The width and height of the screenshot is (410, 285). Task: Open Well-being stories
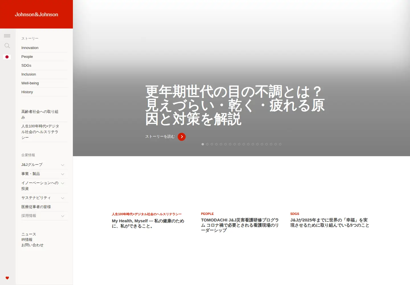coord(30,83)
